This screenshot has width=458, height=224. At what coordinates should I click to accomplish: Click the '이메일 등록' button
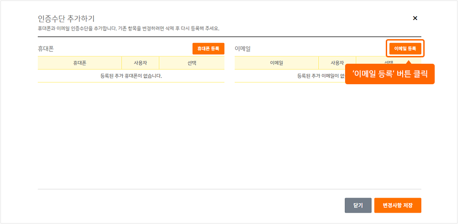[405, 49]
